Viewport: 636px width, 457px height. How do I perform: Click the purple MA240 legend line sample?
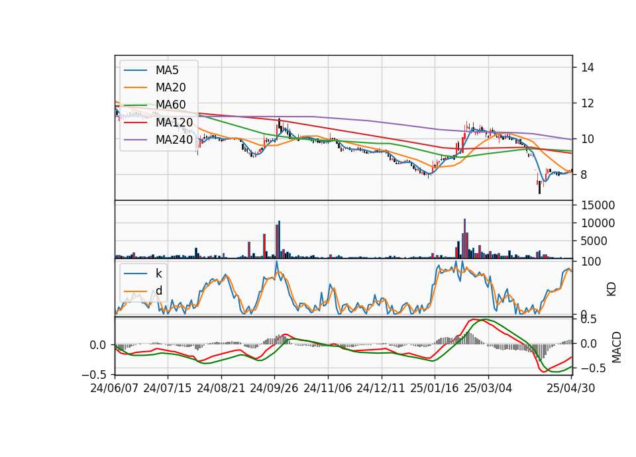[135, 140]
